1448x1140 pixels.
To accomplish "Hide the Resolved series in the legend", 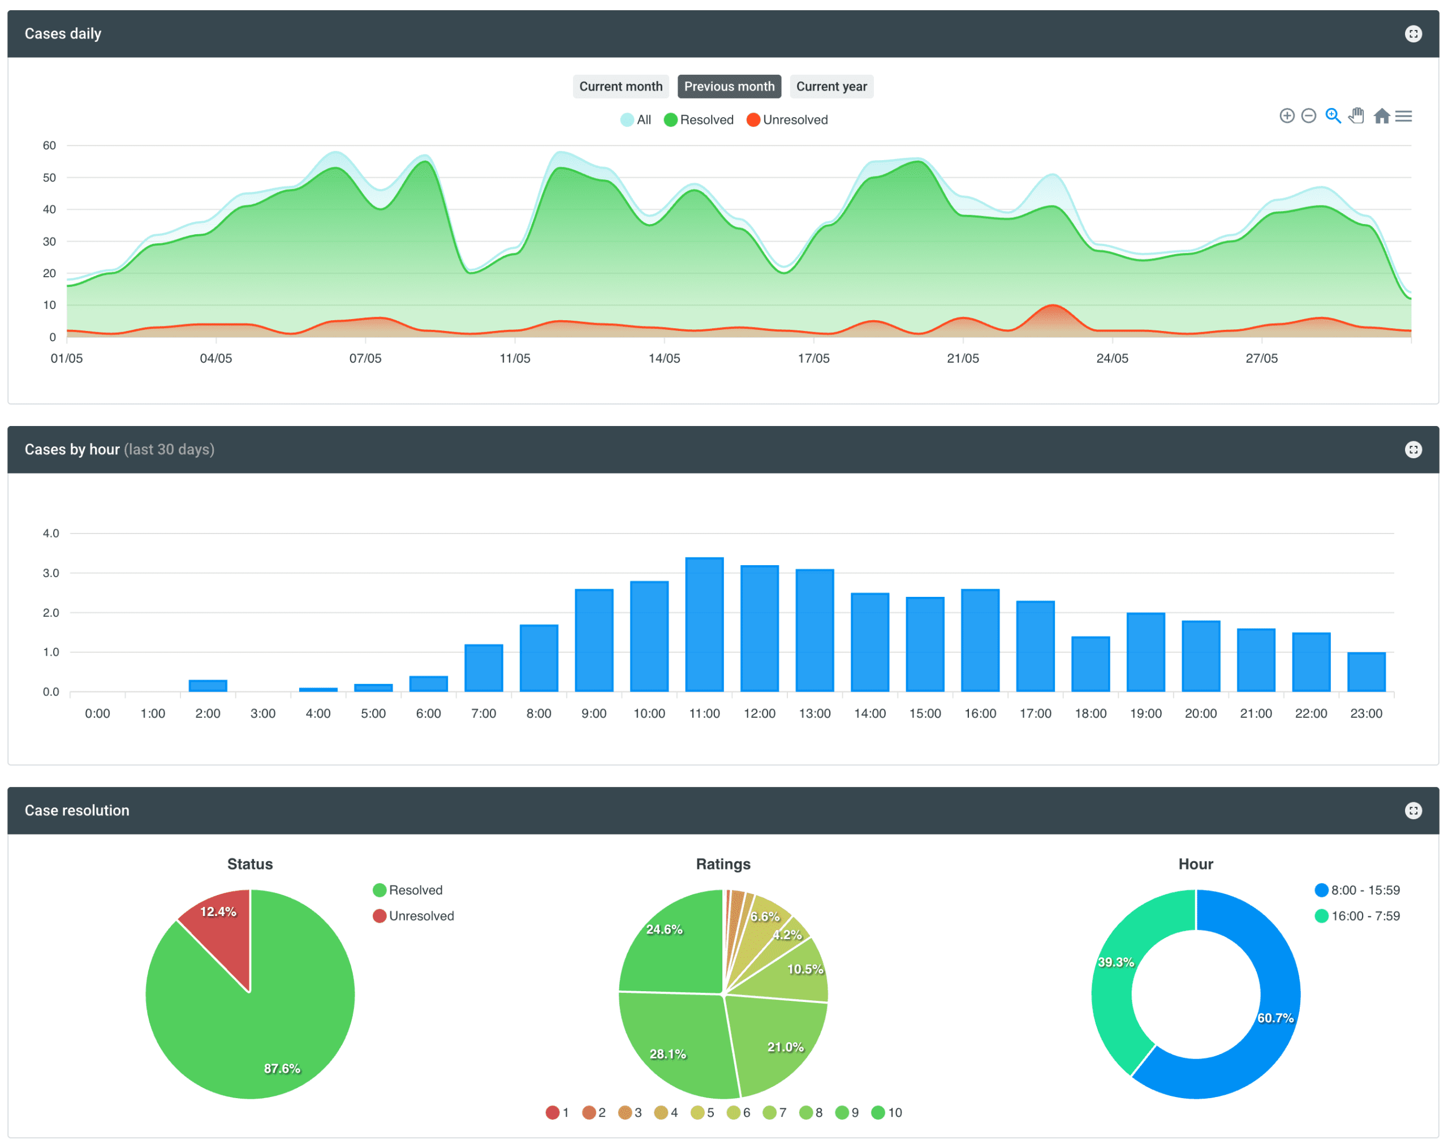I will point(699,119).
